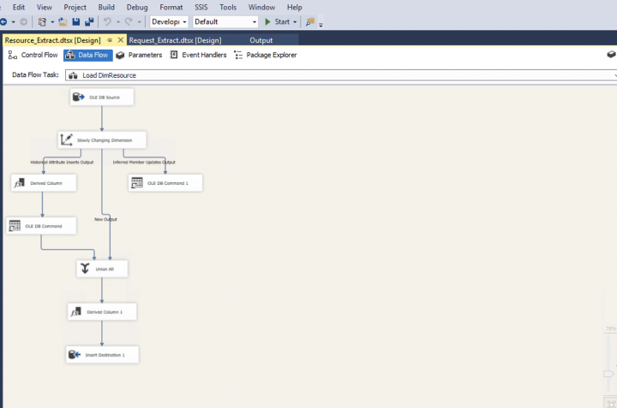The width and height of the screenshot is (617, 408).
Task: Expand the Data Flow Task combo box
Action: pos(341,75)
